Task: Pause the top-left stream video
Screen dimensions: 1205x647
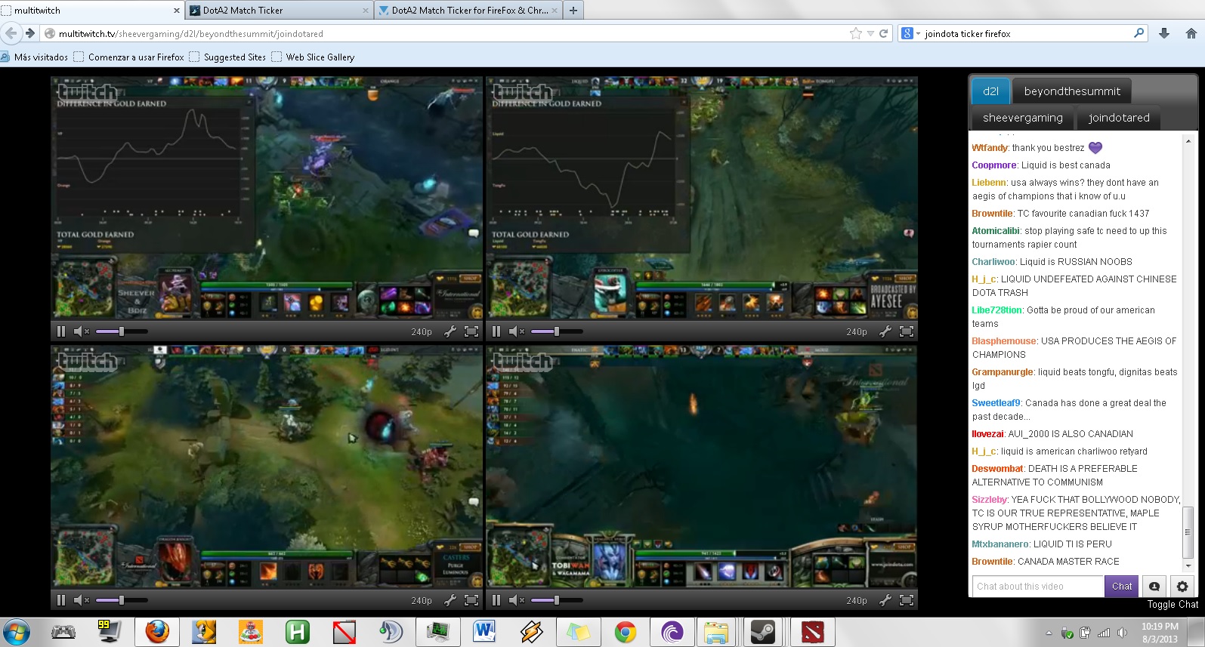Action: (x=61, y=331)
